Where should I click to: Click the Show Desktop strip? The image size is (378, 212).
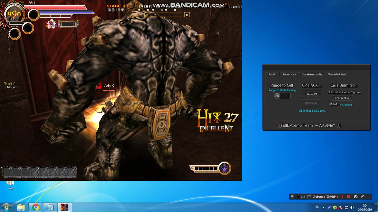[376, 208]
